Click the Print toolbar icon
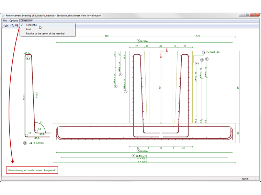261x195 pixels. [x=6, y=25]
